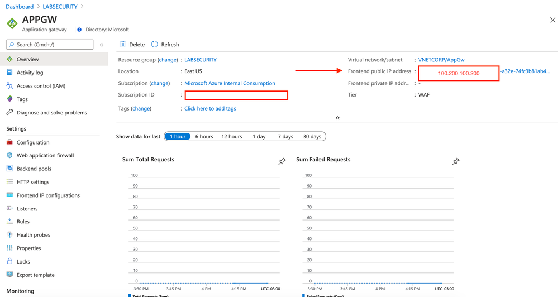Go to Dashboard breadcrumb link
This screenshot has width=558, height=297.
[20, 7]
